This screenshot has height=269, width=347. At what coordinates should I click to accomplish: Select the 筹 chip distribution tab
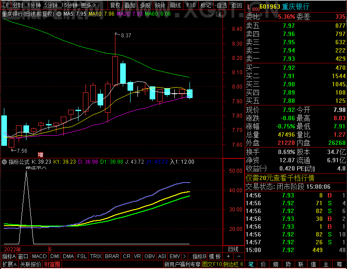tap(339, 264)
